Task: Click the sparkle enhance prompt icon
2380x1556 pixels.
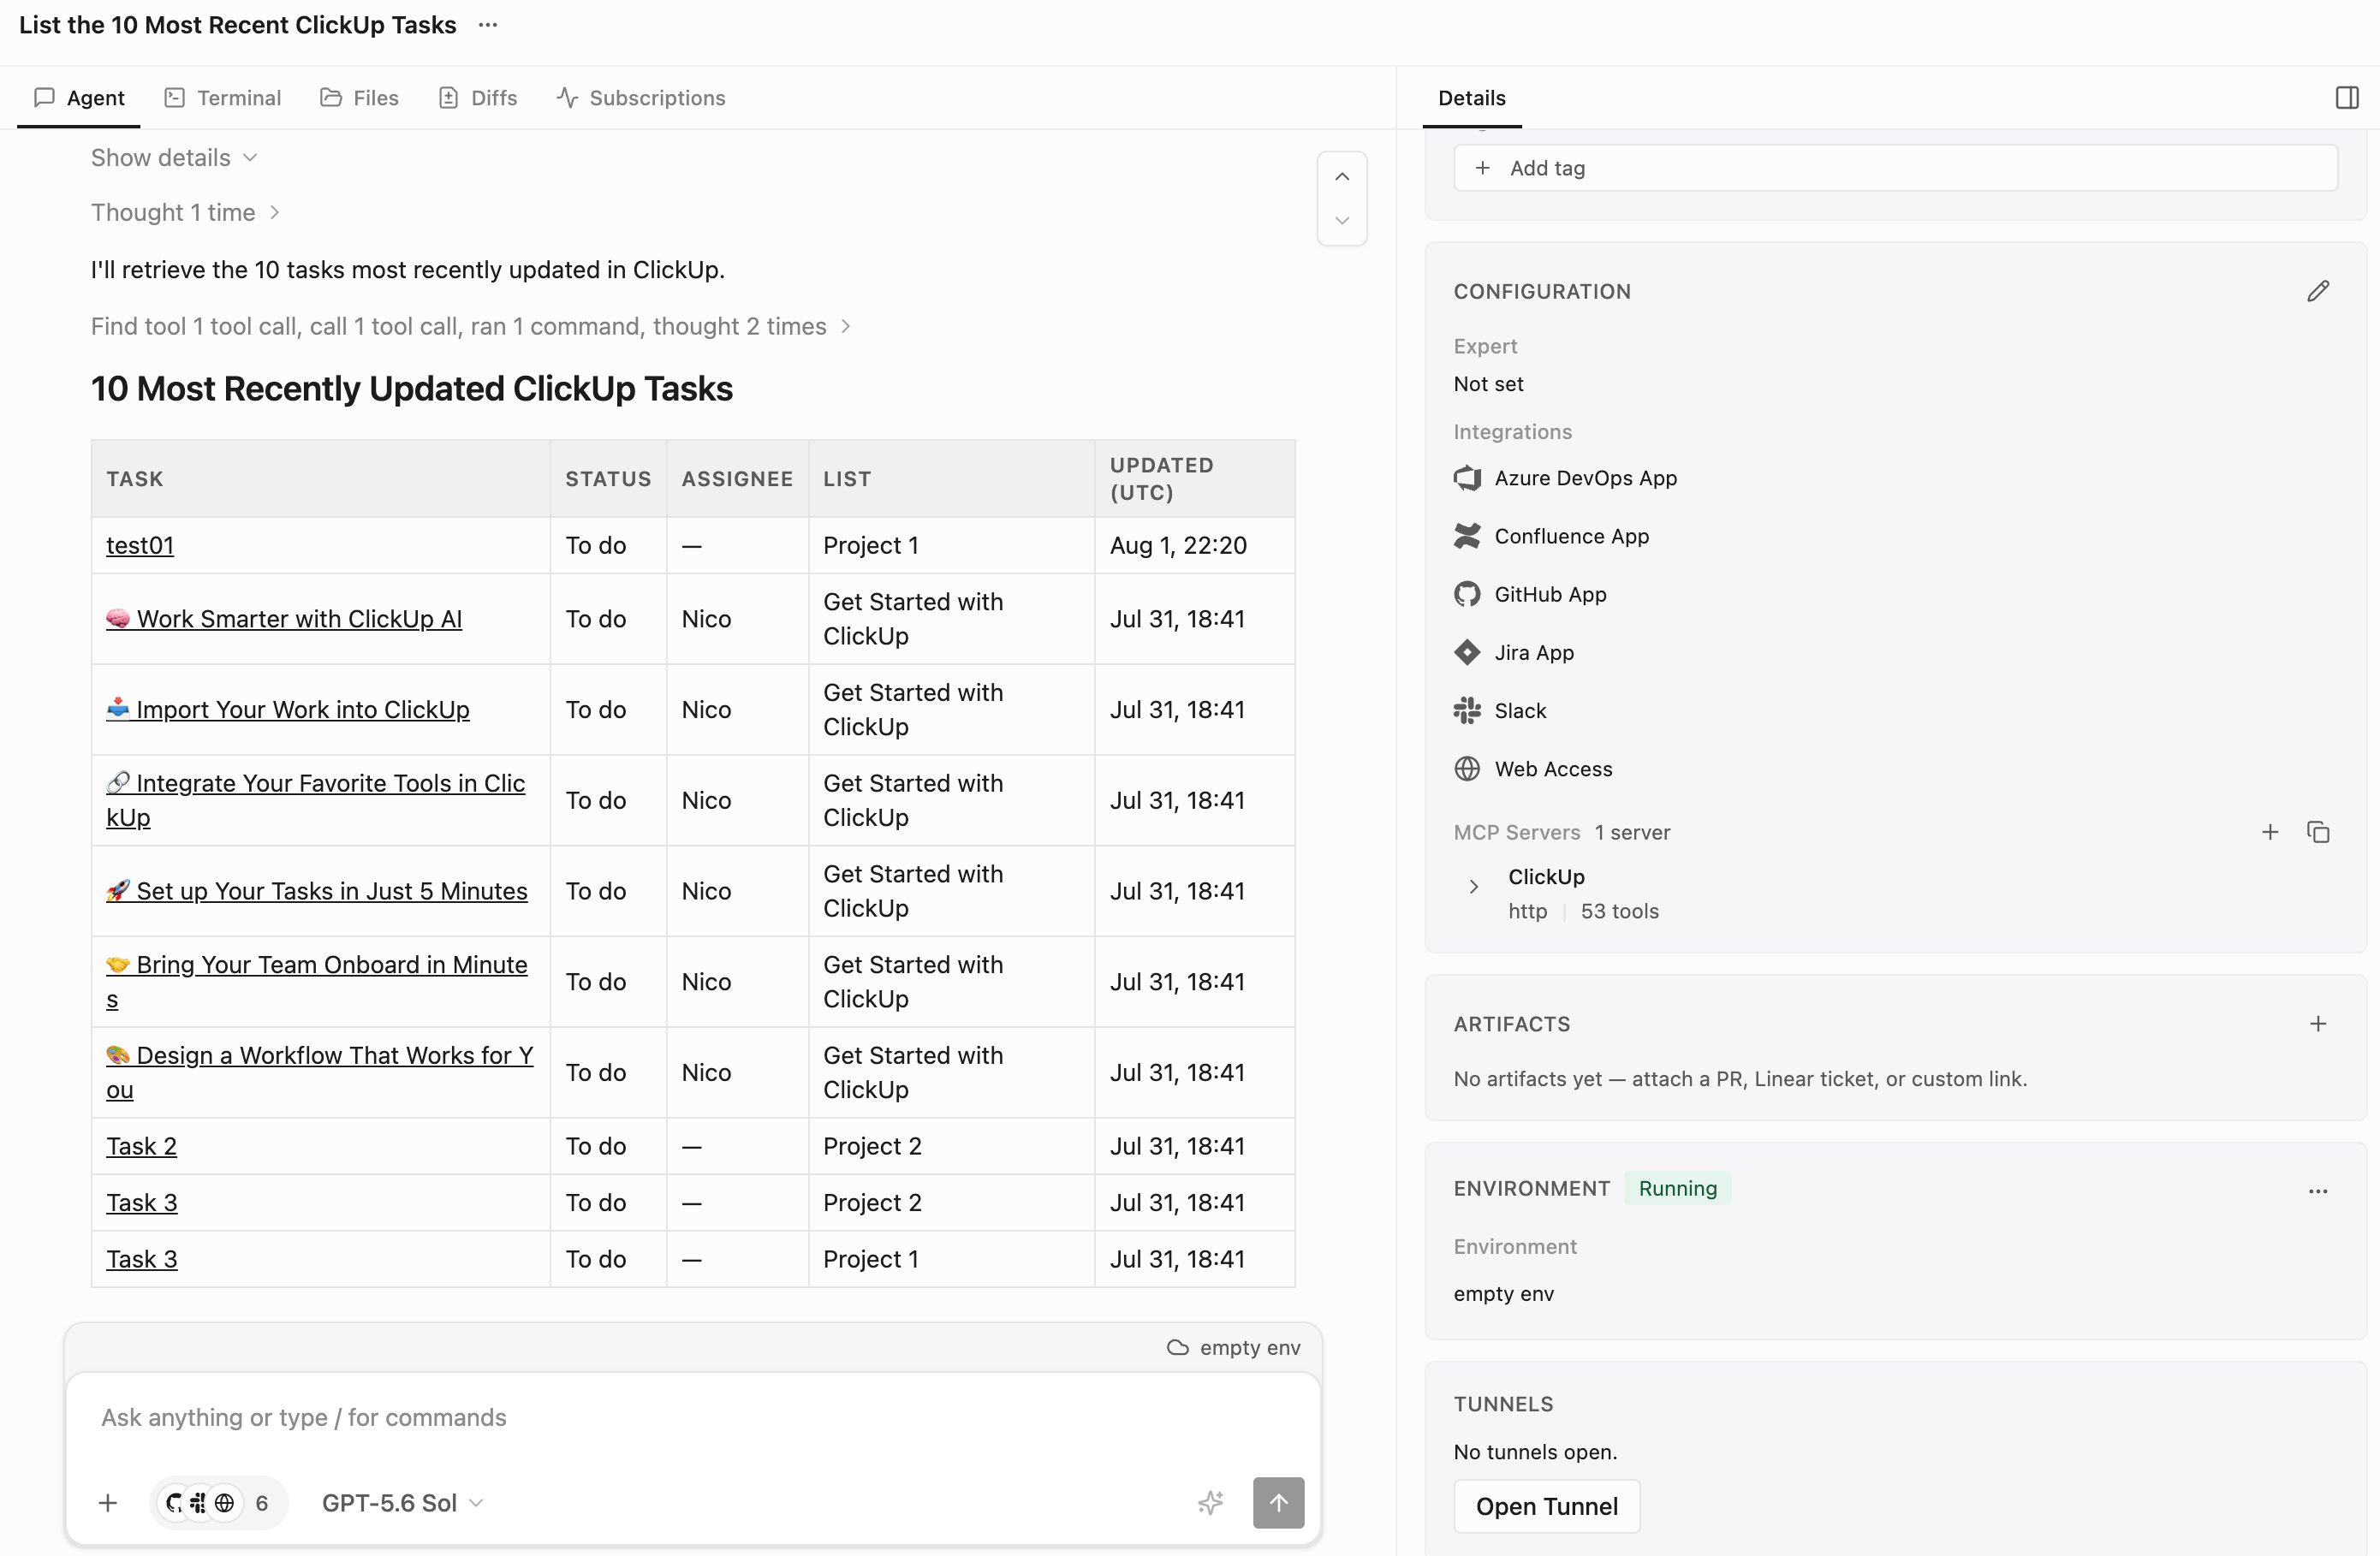Action: coord(1211,1502)
